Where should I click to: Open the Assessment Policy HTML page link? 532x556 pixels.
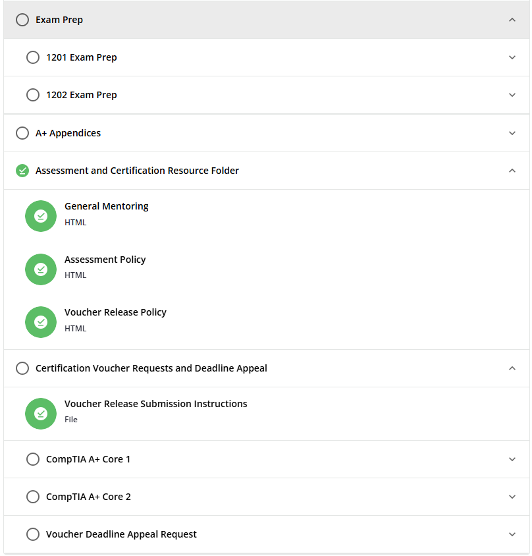(x=105, y=260)
